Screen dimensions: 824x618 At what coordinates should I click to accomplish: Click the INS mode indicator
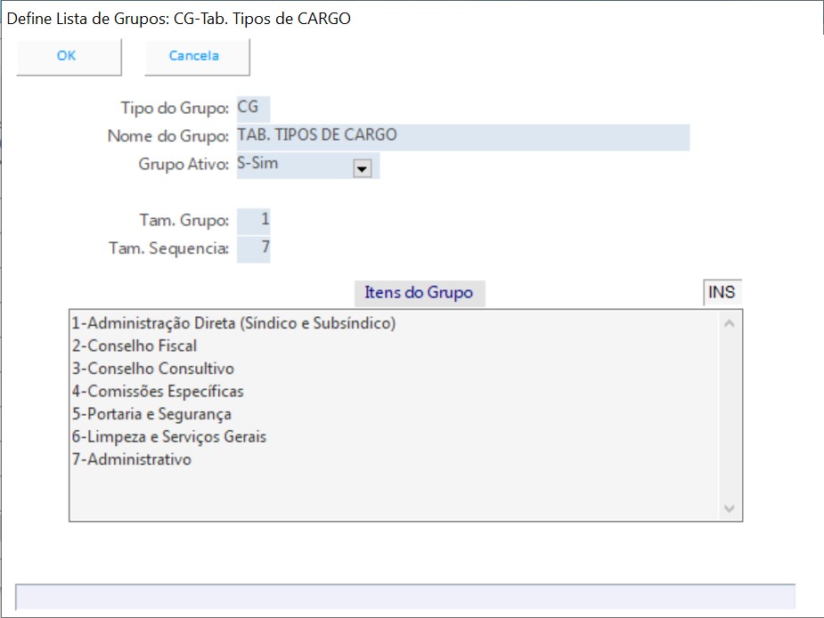(x=722, y=292)
